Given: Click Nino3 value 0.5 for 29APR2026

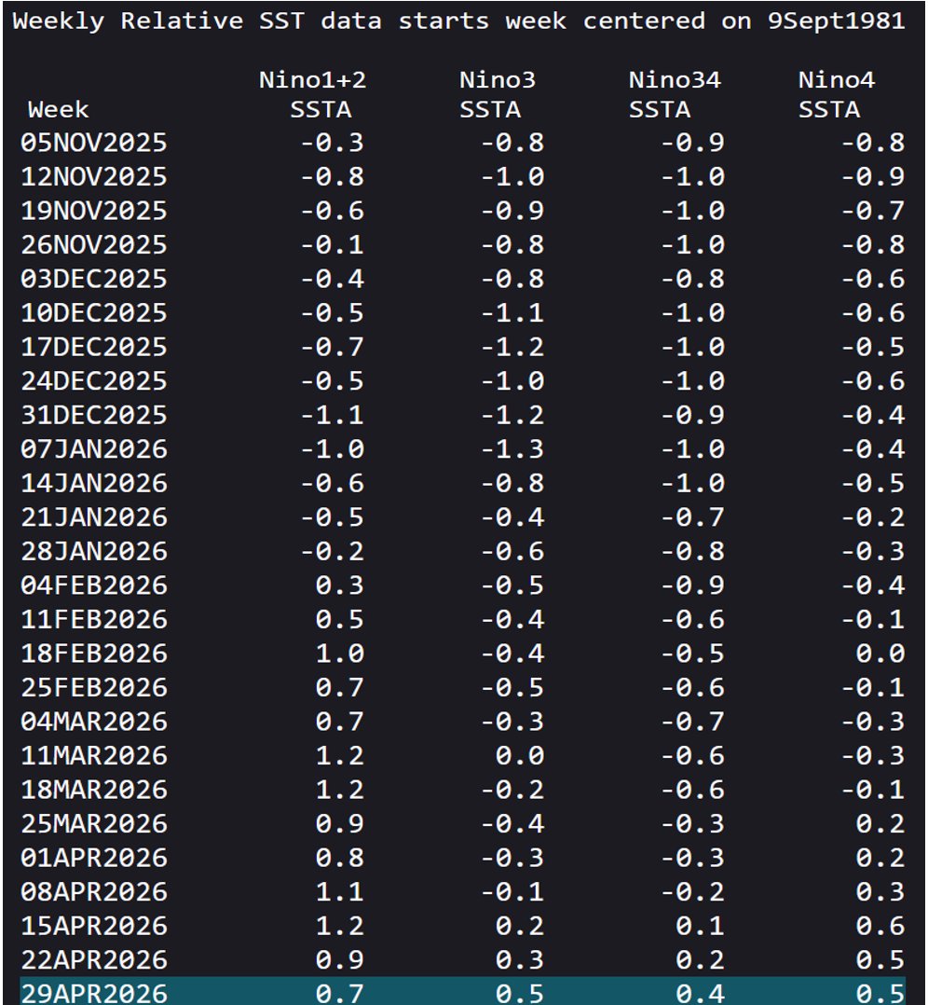Looking at the screenshot, I should tap(520, 993).
